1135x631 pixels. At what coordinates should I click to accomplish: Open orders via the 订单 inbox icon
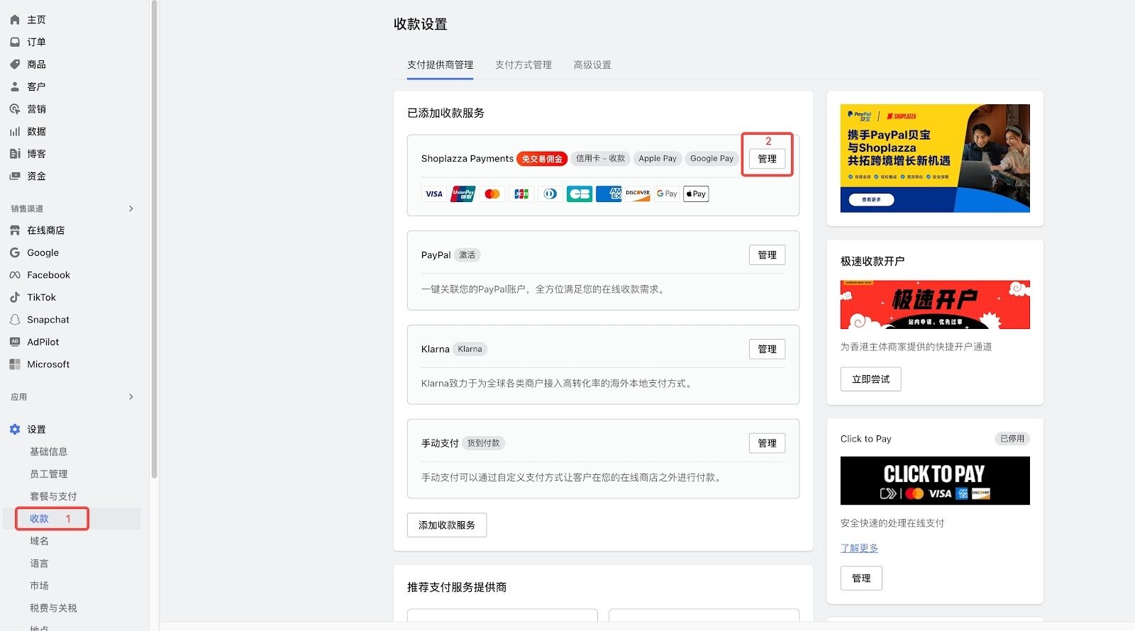(x=15, y=42)
